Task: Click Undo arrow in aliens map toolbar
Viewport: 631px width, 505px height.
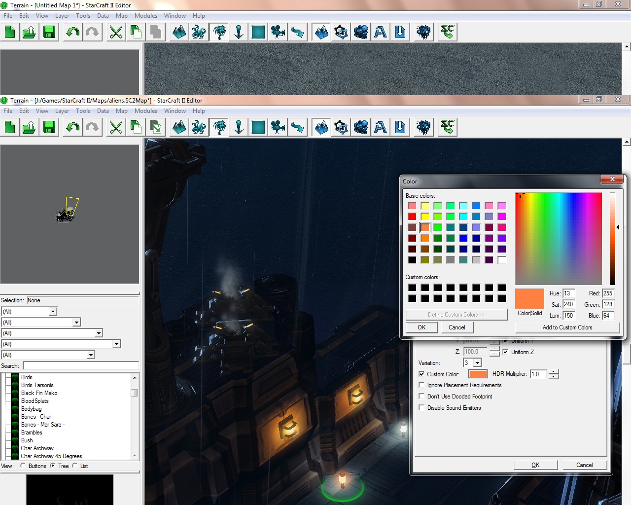Action: (x=73, y=128)
